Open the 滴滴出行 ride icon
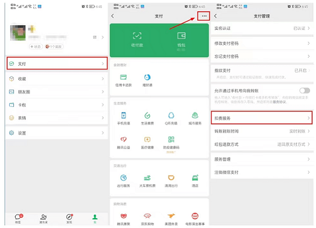Screen dimensions: 316x228 (171, 178)
